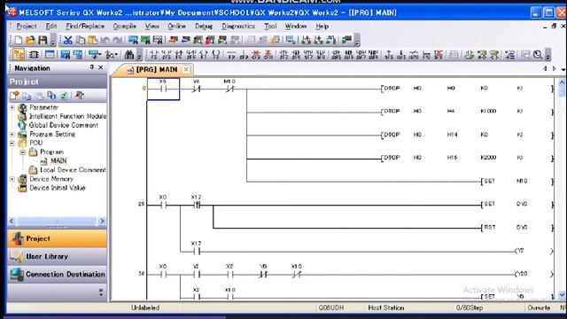Select the X5 contact cell at step 0
The height and width of the screenshot is (319, 567).
pos(163,89)
